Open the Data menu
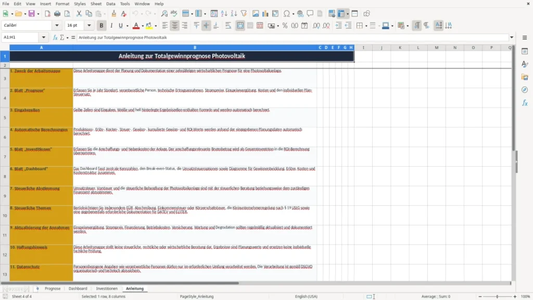This screenshot has height=300, width=533. [110, 4]
